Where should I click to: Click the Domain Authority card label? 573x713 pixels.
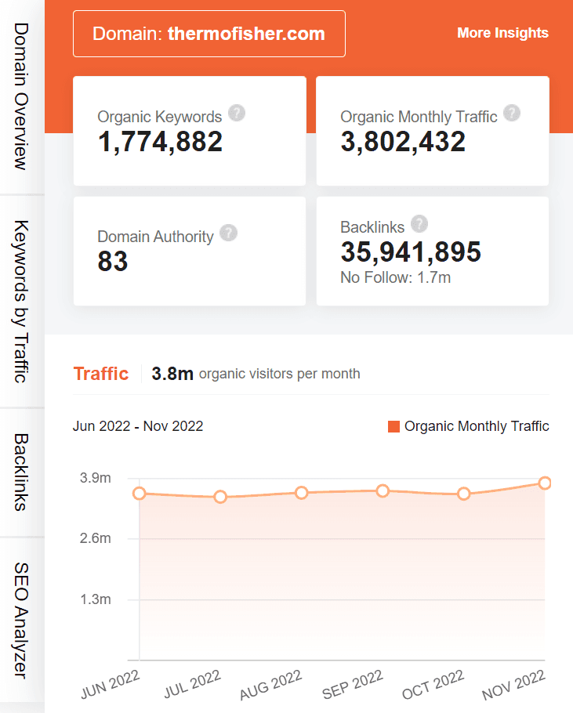(155, 237)
